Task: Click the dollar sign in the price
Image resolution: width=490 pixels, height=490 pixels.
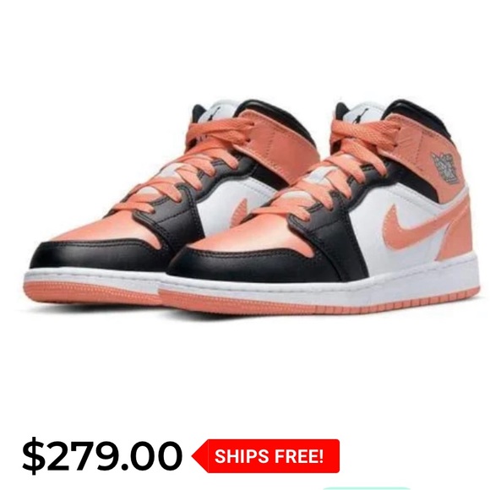Action: [x=34, y=457]
